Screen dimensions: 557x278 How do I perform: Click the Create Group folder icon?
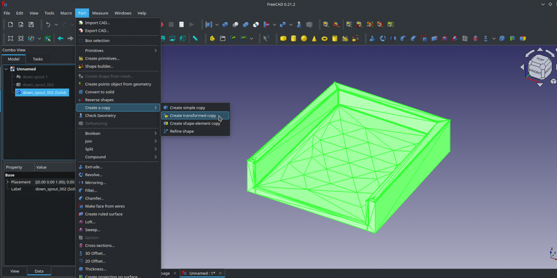(223, 38)
